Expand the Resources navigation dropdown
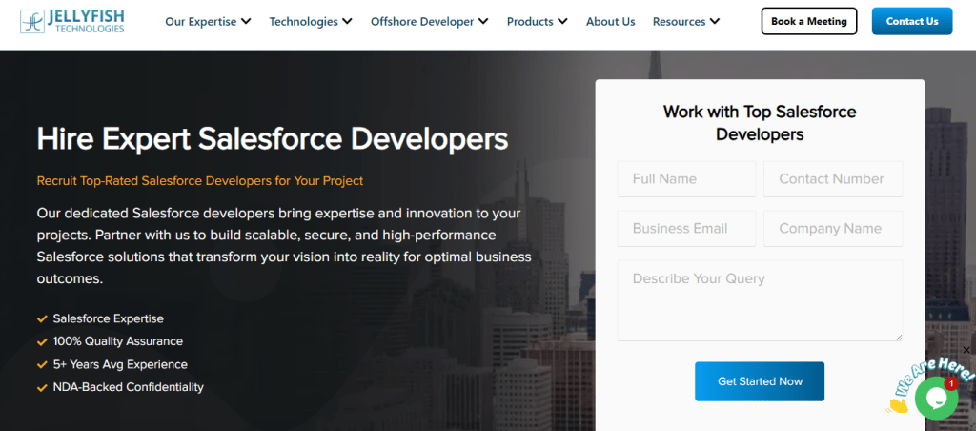 click(686, 21)
